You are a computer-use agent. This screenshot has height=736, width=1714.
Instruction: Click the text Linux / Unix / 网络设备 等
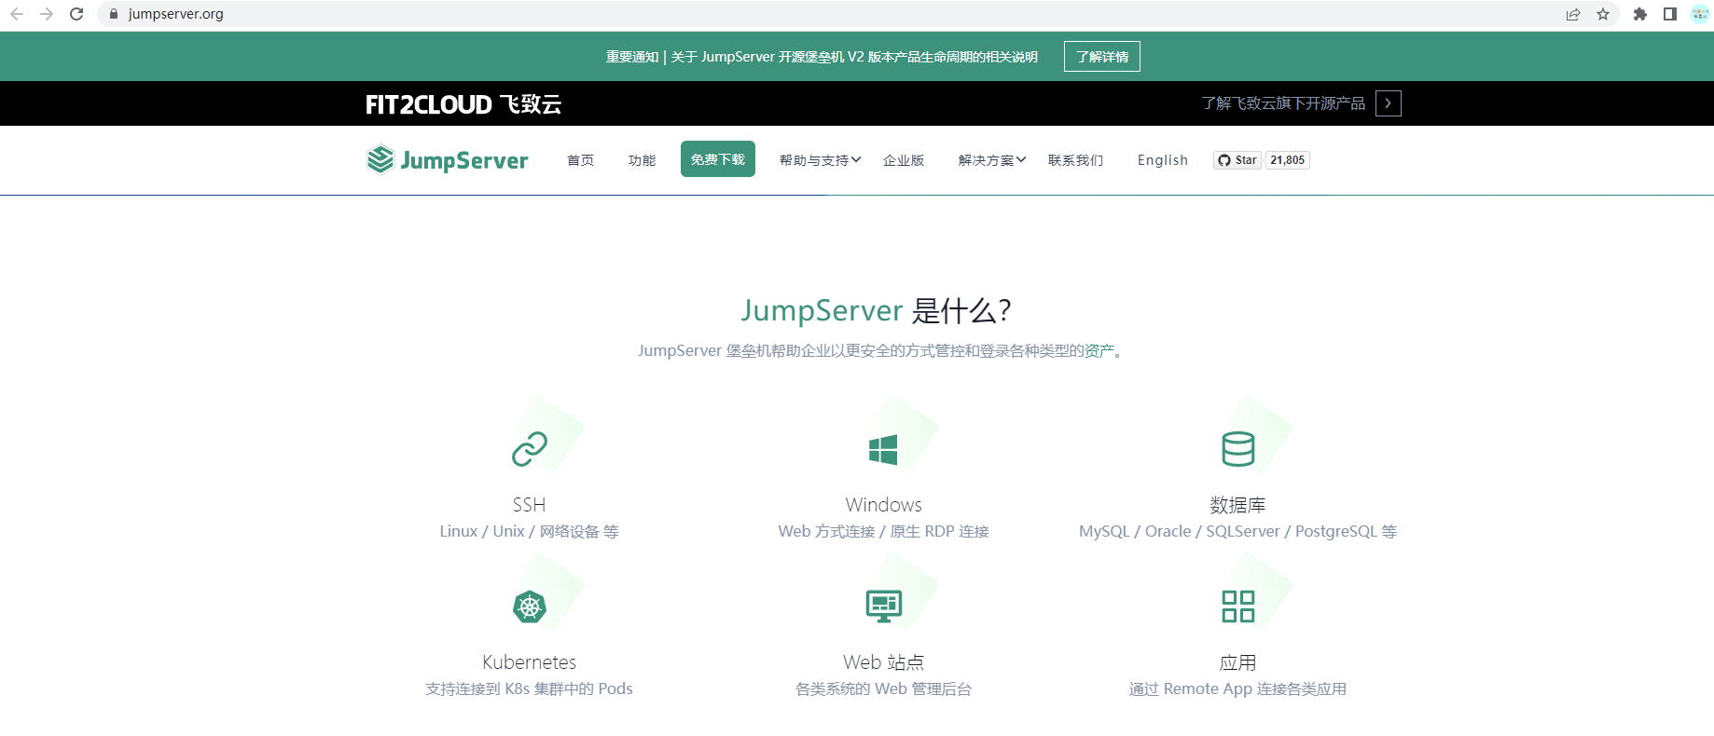(529, 531)
